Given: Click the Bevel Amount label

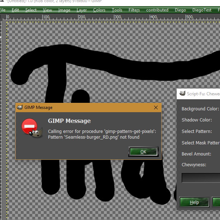Looking at the screenshot, I should pyautogui.click(x=196, y=154).
